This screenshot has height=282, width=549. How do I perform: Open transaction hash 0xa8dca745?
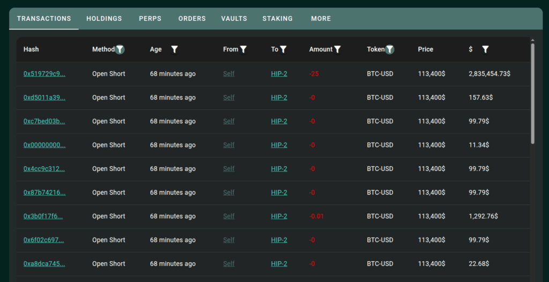[44, 264]
